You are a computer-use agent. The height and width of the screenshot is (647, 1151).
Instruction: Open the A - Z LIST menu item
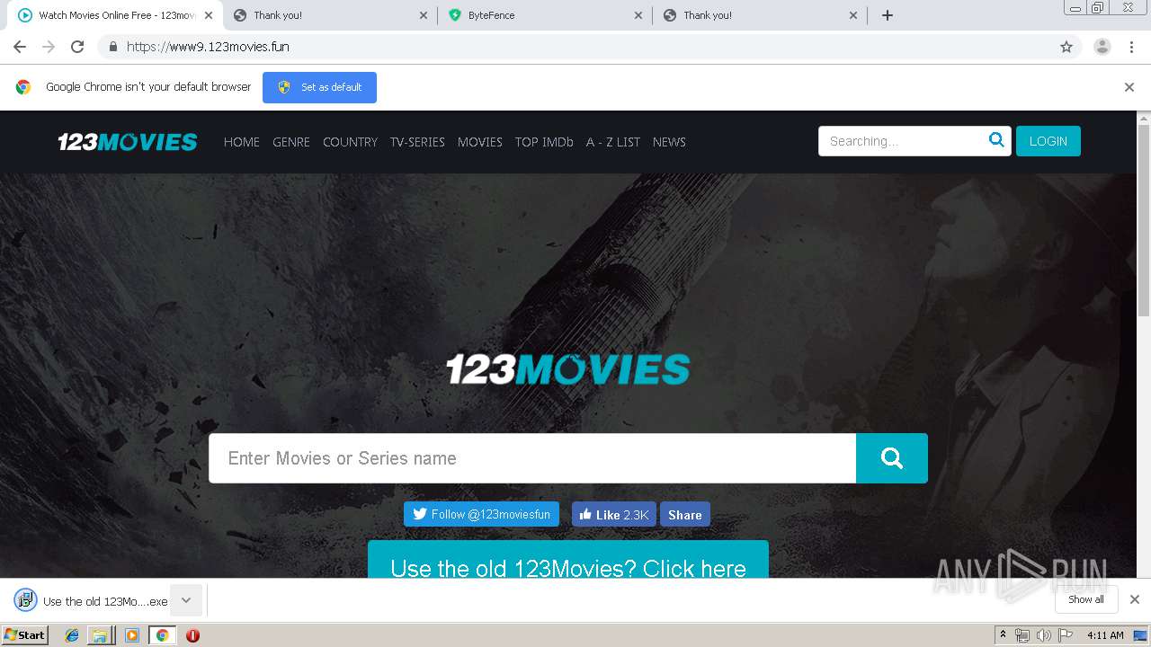click(x=613, y=142)
